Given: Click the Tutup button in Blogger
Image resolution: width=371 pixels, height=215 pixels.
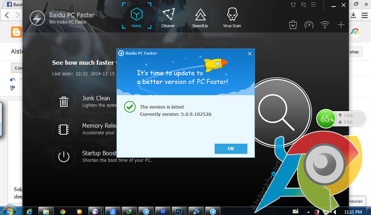Looking at the screenshot, I should pos(355,52).
